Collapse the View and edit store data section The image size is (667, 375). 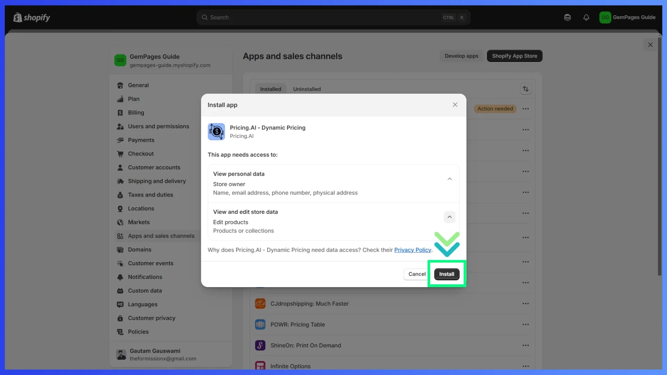(x=450, y=217)
